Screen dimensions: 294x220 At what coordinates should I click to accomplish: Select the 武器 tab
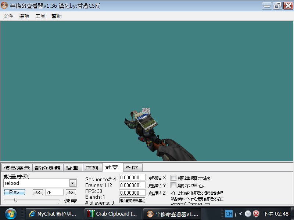coord(113,167)
